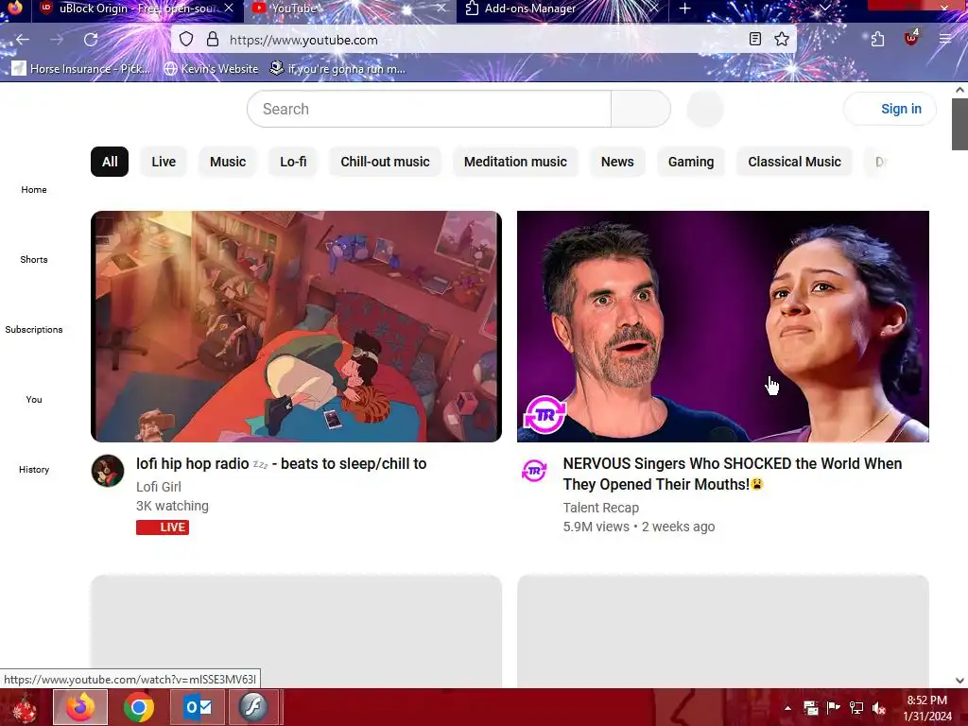Click the Sign in button
968x726 pixels.
point(890,109)
